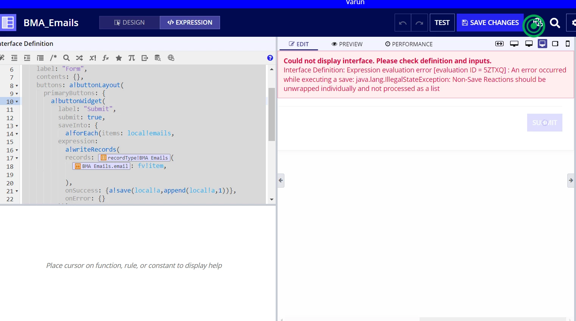Click the highlighted desktop preview icon
This screenshot has height=321, width=576.
[x=543, y=44]
